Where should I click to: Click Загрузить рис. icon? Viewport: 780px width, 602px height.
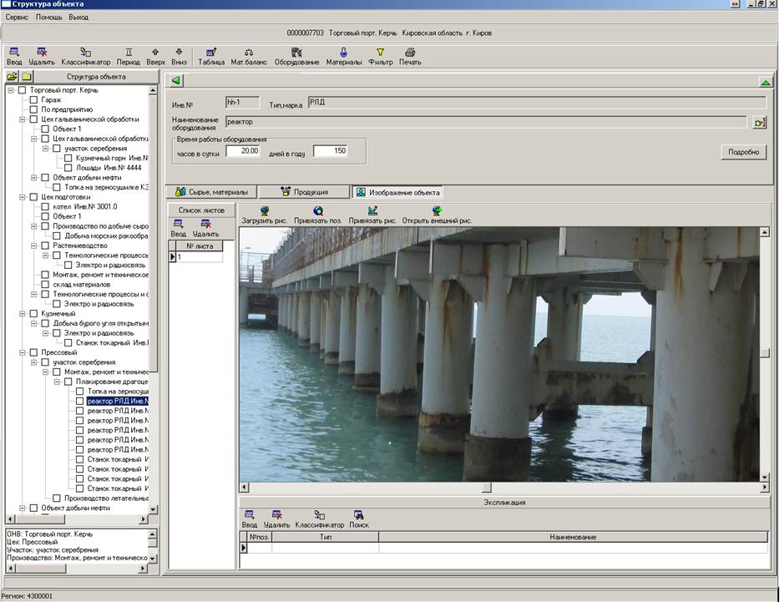click(x=264, y=211)
